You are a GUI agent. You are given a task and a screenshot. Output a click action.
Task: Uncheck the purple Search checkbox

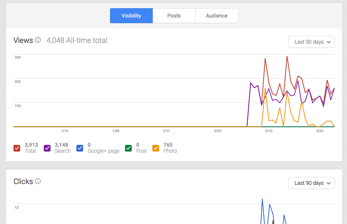click(47, 148)
